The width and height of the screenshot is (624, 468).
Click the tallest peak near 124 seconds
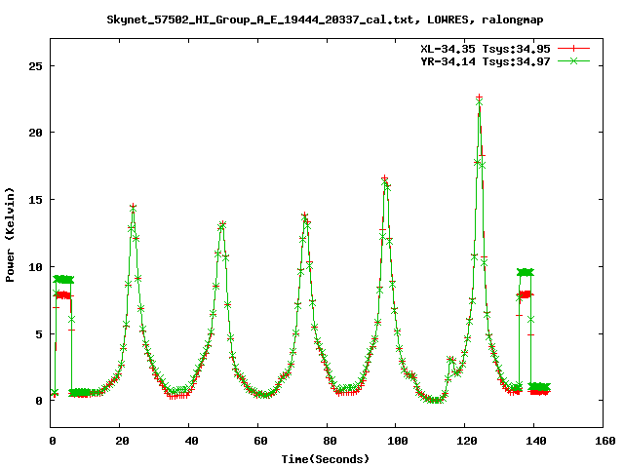(479, 97)
